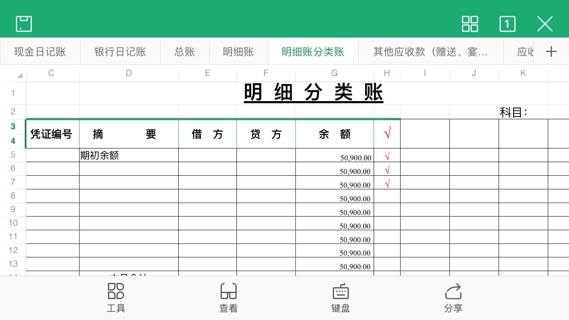Tap the checkmark in row 6
This screenshot has width=569, height=320.
[x=386, y=169]
